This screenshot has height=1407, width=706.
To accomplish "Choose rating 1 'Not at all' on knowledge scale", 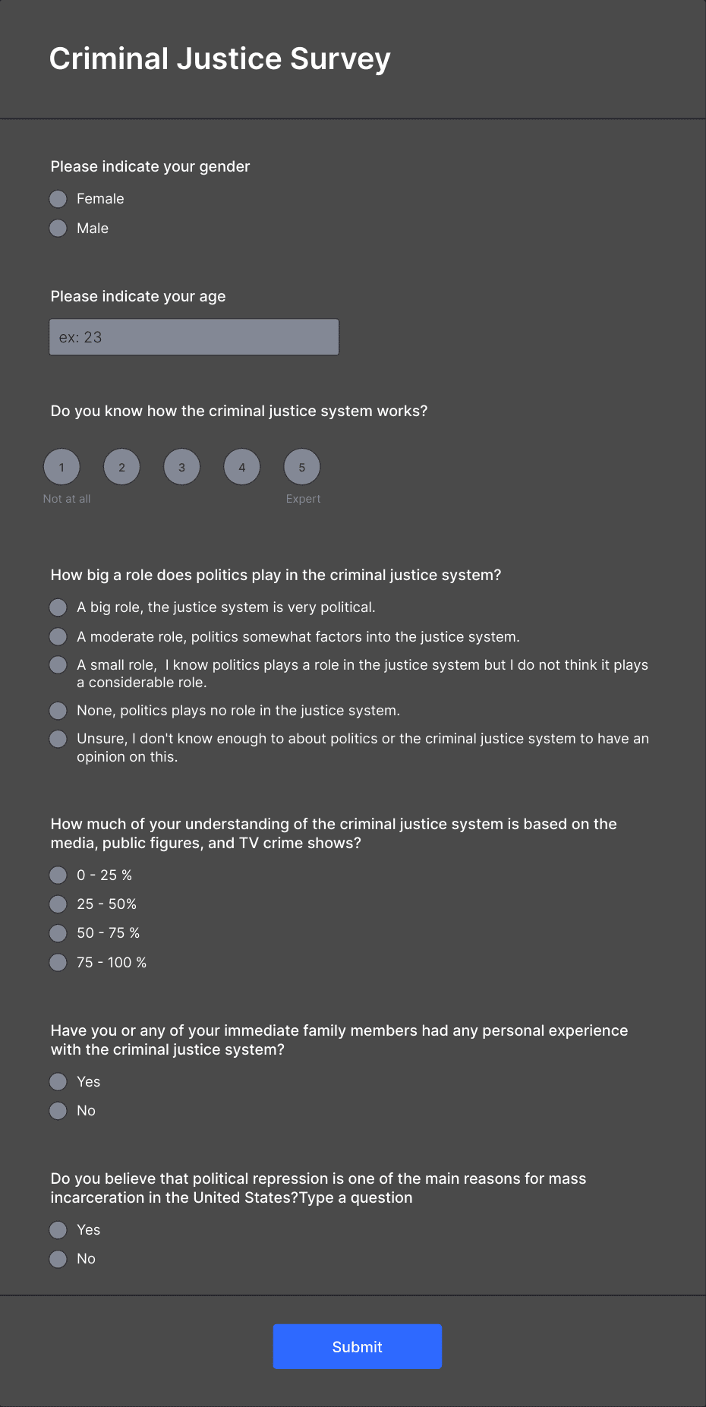I will [x=61, y=466].
